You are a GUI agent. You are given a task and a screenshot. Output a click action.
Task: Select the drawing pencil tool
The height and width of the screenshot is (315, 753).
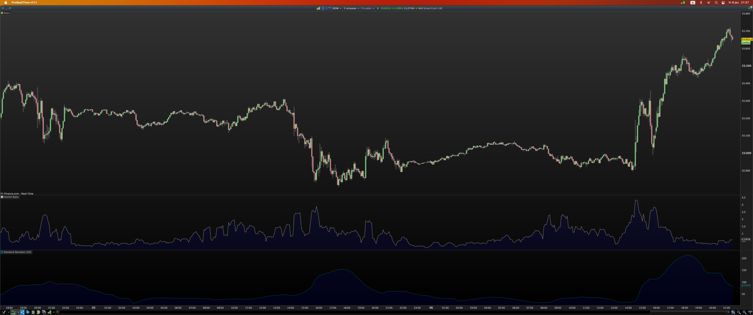tap(4, 312)
